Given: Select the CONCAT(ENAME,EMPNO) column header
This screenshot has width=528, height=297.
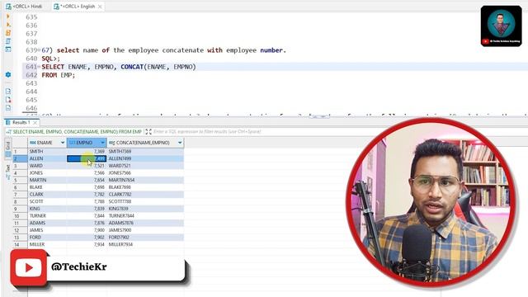Looking at the screenshot, I should 145,143.
